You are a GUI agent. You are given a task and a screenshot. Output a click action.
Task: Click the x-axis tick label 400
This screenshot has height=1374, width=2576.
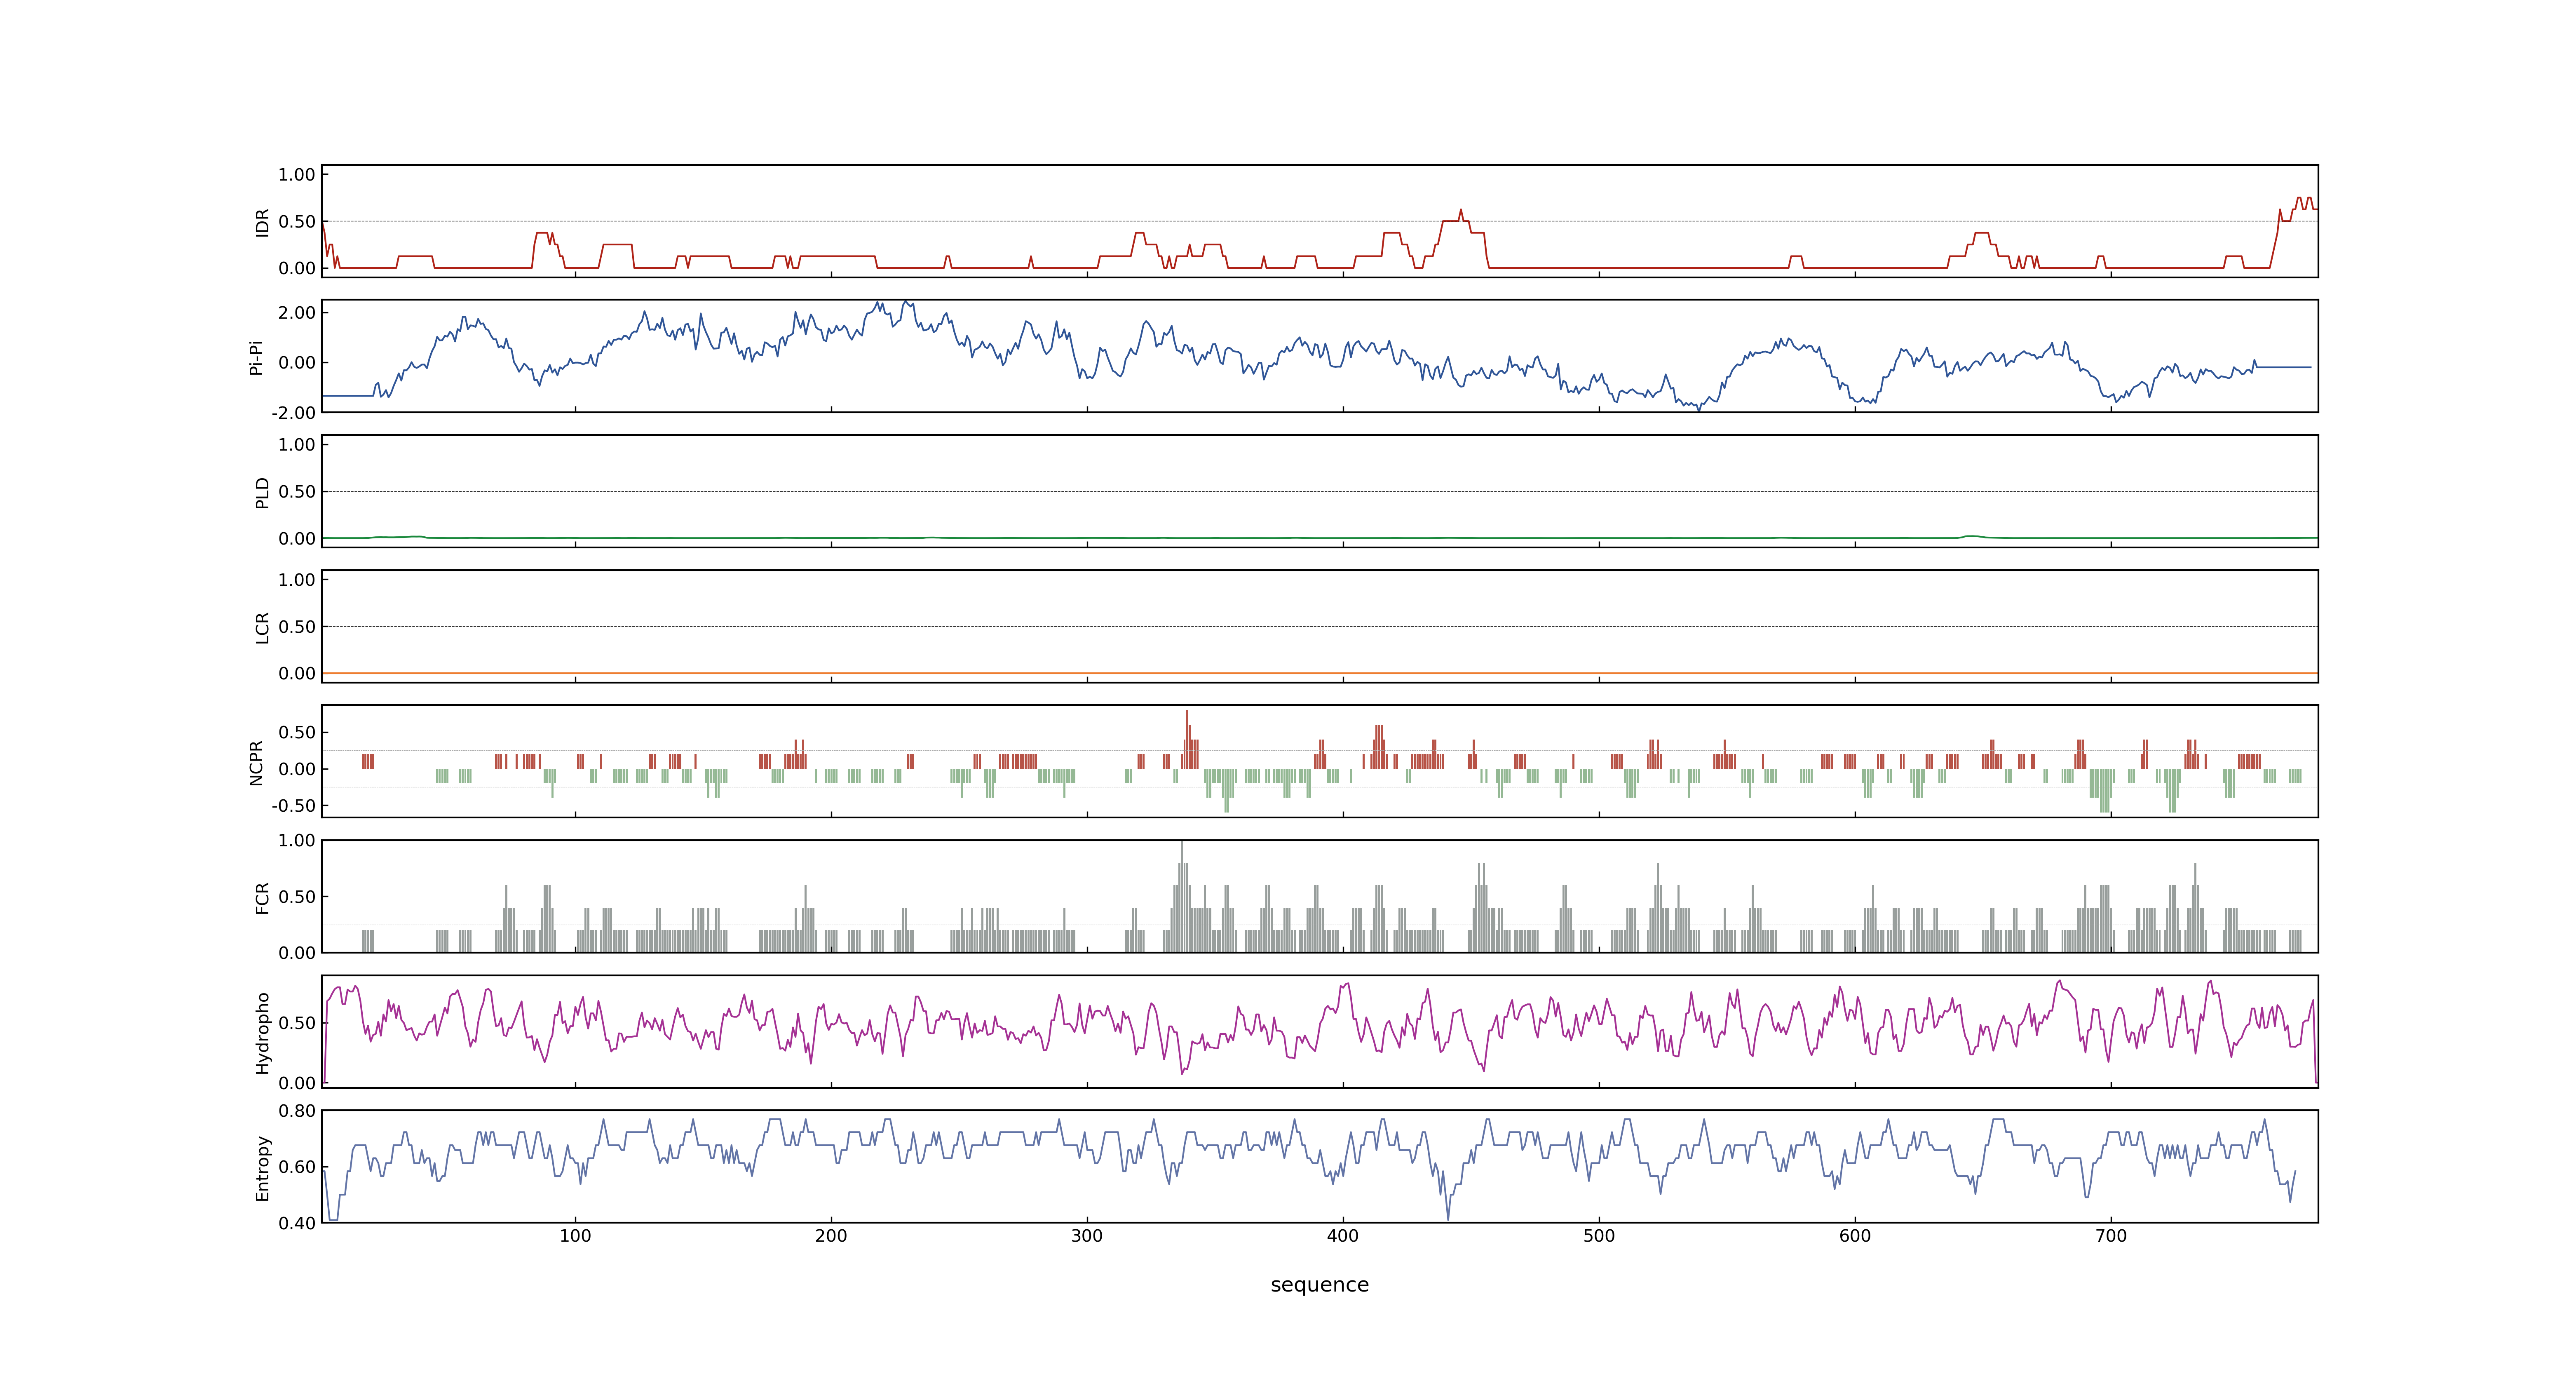pyautogui.click(x=1343, y=1236)
